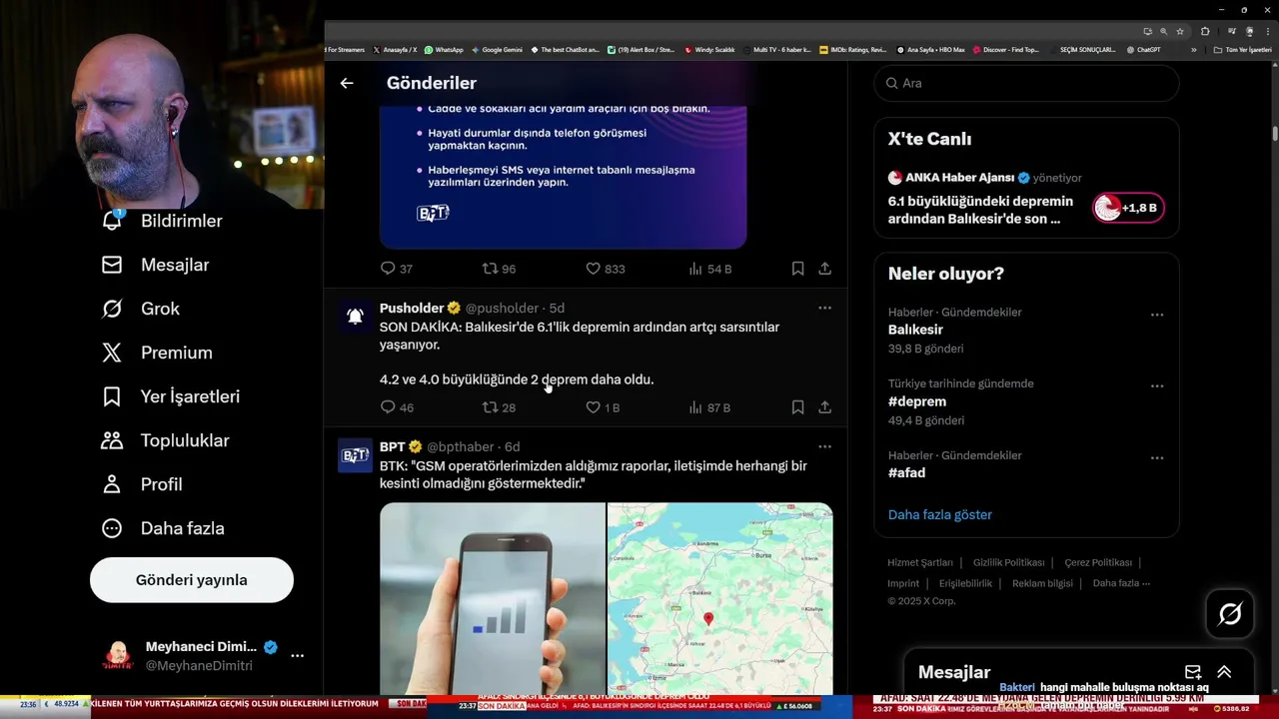Image resolution: width=1279 pixels, height=719 pixels.
Task: Bookmark this page with star icon
Action: pyautogui.click(x=1180, y=31)
